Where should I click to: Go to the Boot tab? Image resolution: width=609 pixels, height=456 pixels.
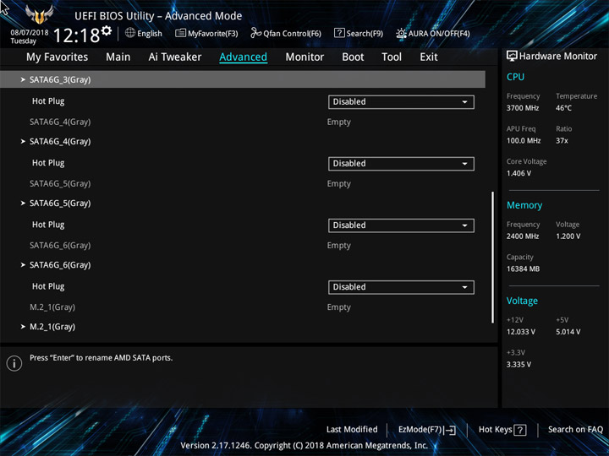[x=353, y=57]
